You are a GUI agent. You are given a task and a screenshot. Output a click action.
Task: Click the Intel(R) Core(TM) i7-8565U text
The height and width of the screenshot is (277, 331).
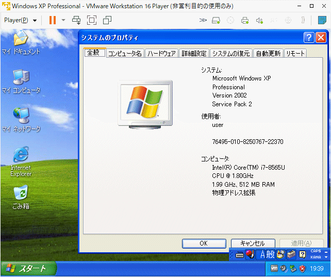click(x=249, y=168)
